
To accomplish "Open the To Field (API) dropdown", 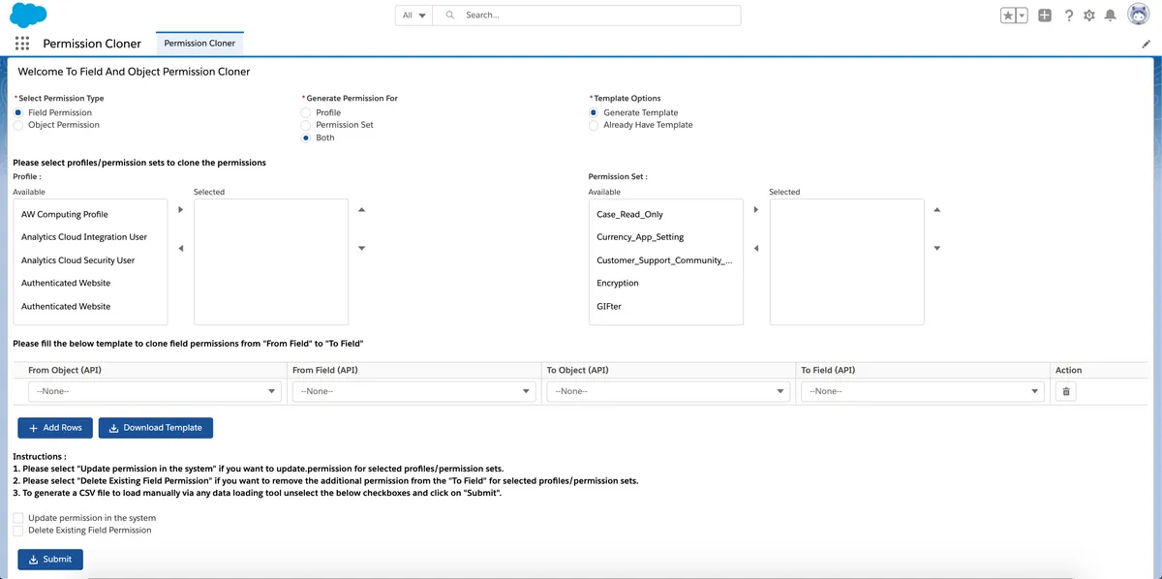I will click(x=924, y=391).
